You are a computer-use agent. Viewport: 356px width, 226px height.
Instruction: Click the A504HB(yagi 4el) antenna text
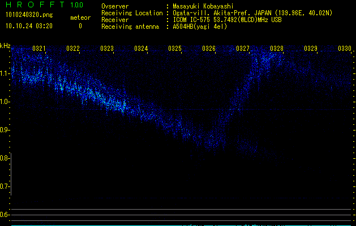(200, 27)
